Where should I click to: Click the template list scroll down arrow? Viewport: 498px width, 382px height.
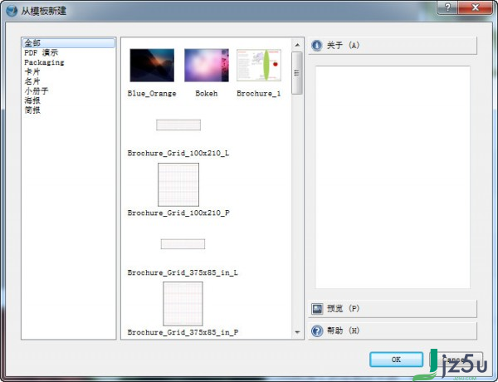297,332
